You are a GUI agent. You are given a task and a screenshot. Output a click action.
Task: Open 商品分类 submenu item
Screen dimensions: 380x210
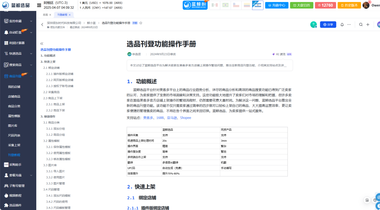pos(14,106)
